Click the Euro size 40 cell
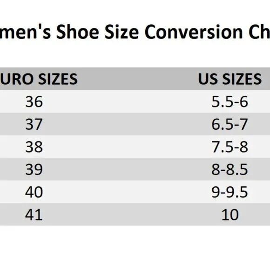This screenshot has height=270, width=270. (x=34, y=192)
